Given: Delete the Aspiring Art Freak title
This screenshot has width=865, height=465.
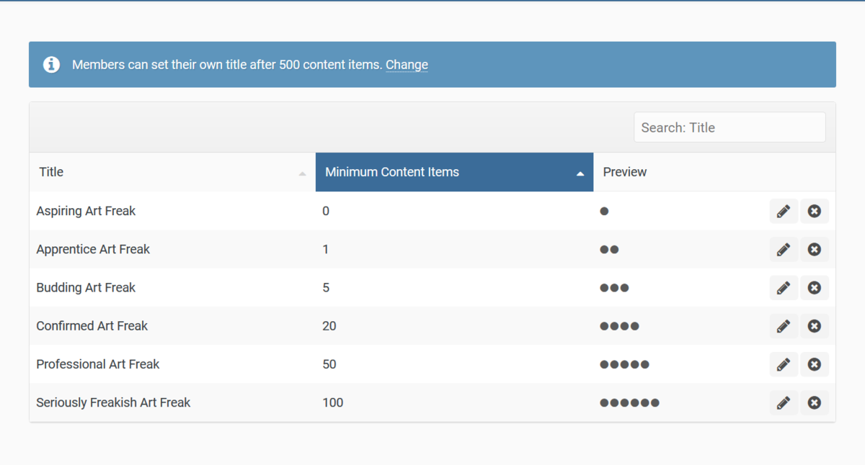Looking at the screenshot, I should [x=815, y=212].
